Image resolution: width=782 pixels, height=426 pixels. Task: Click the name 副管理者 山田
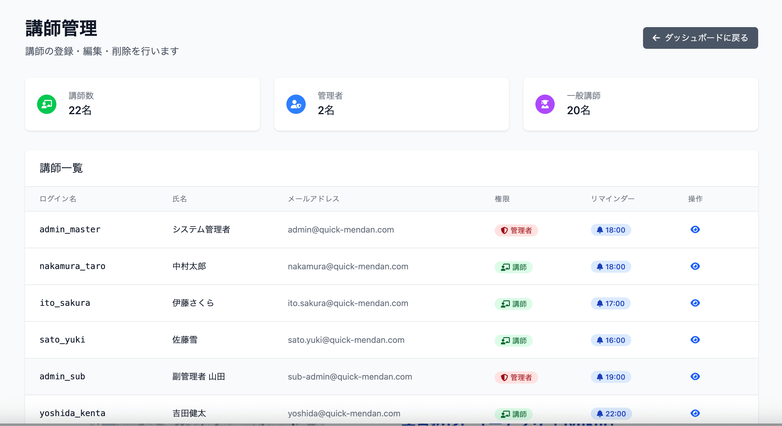click(199, 376)
